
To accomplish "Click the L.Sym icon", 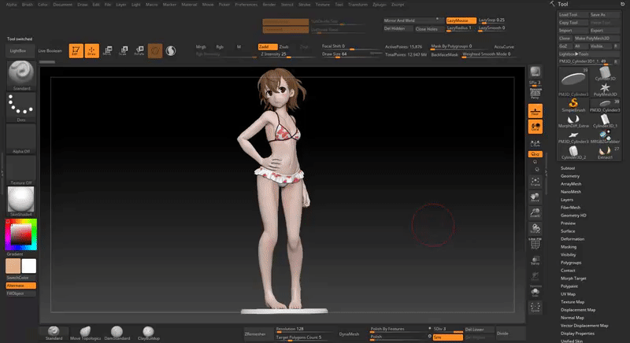I will click(x=535, y=144).
